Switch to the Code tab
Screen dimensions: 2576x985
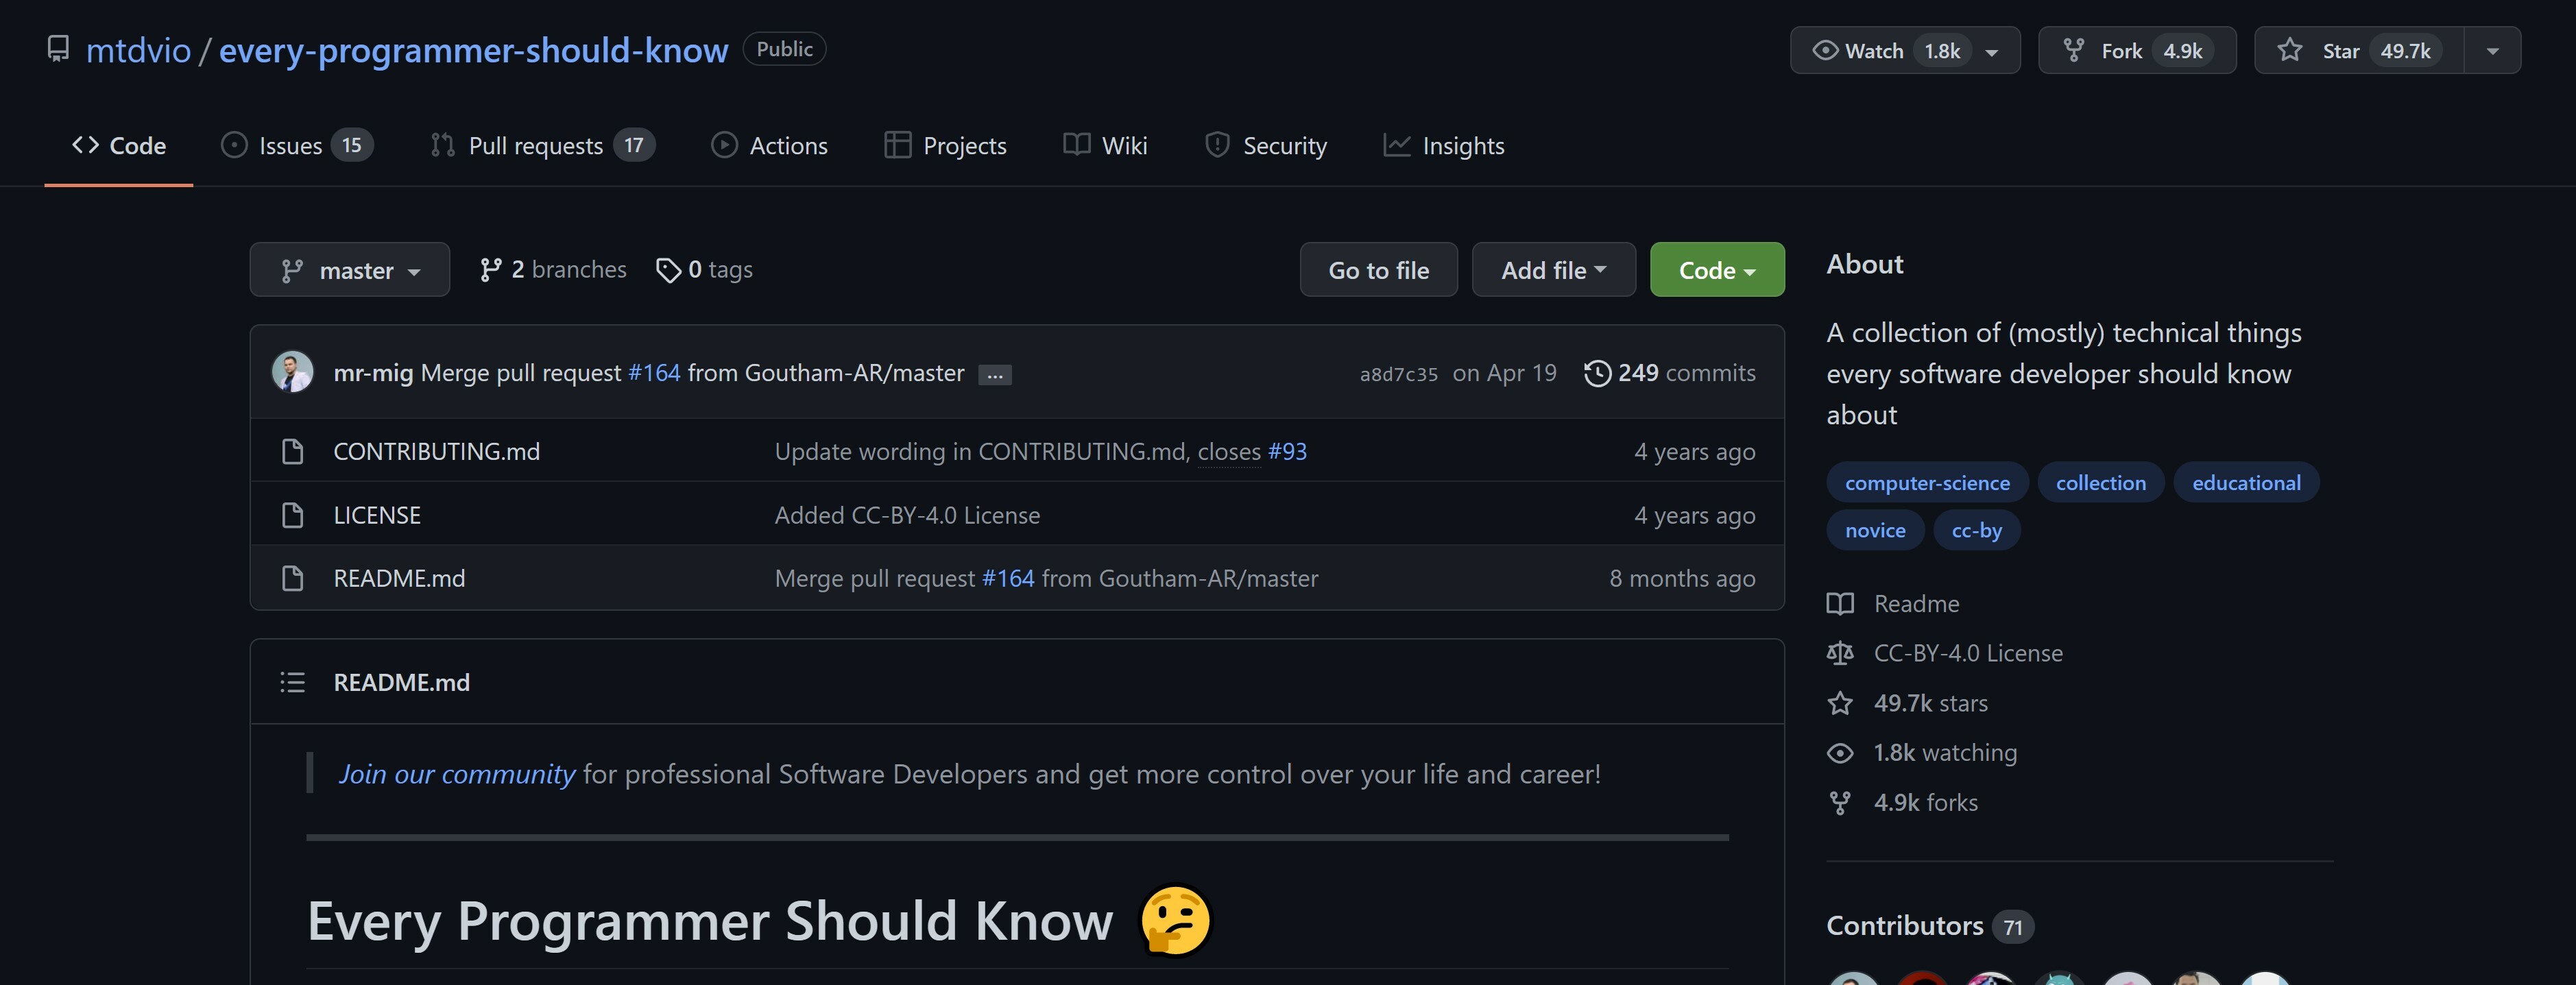[119, 145]
